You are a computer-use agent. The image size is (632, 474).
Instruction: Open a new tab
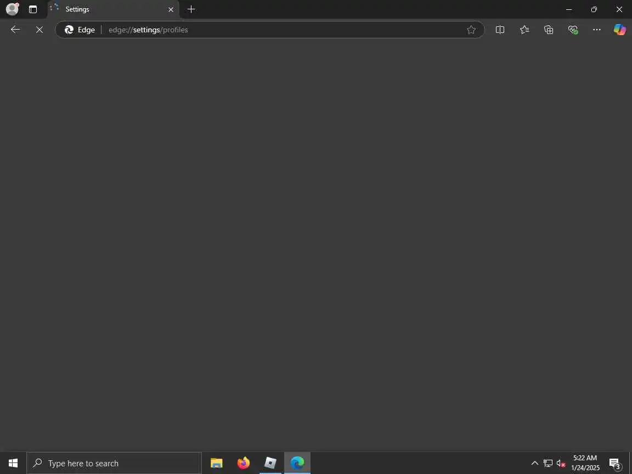click(191, 9)
